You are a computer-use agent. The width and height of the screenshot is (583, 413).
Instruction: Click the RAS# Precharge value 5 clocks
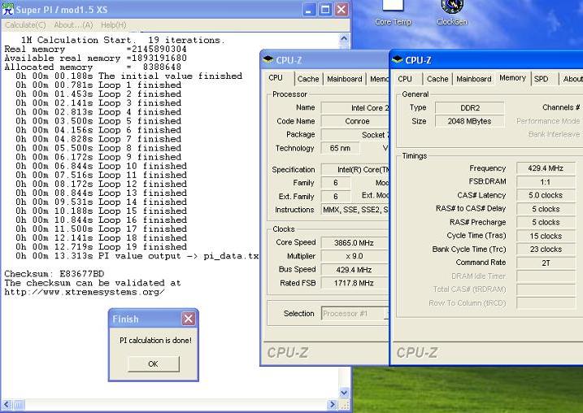(x=546, y=222)
